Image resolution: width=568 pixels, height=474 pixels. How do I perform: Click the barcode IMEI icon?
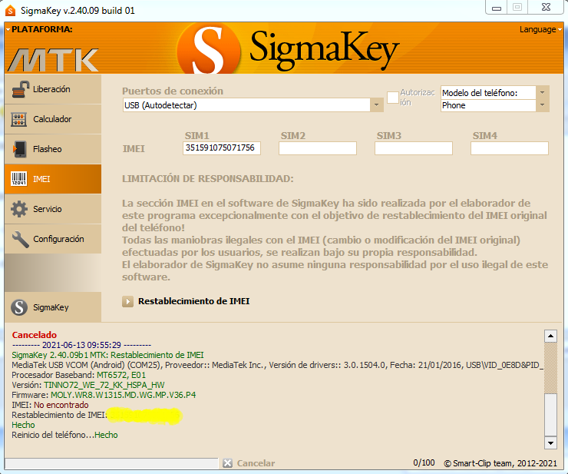[19, 179]
